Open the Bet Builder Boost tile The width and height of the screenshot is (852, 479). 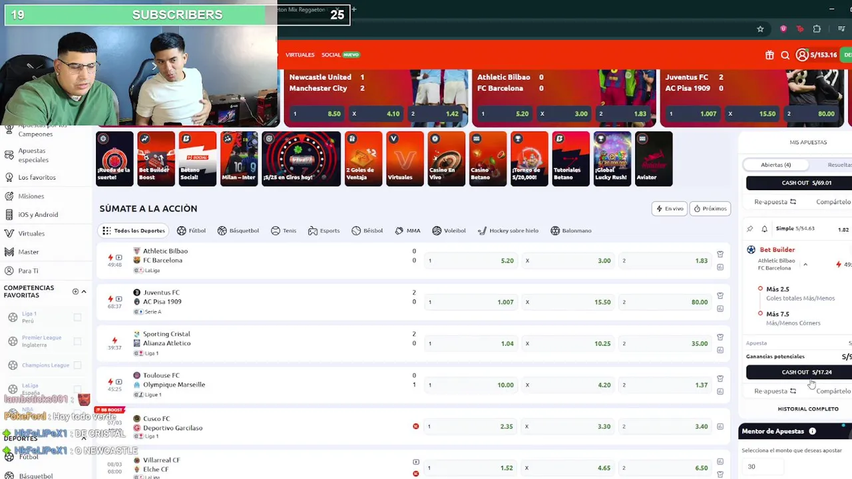[156, 159]
